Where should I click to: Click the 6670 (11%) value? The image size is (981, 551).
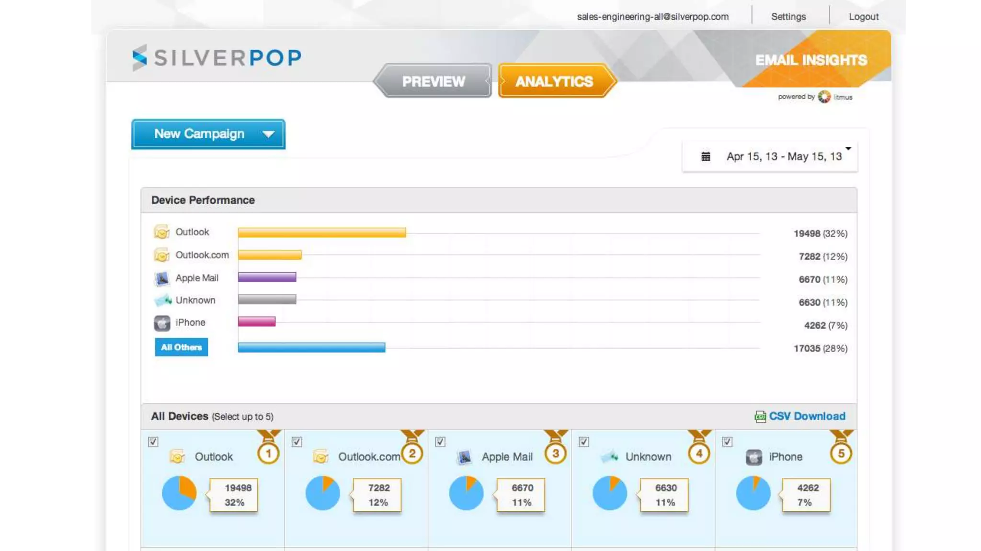[823, 279]
